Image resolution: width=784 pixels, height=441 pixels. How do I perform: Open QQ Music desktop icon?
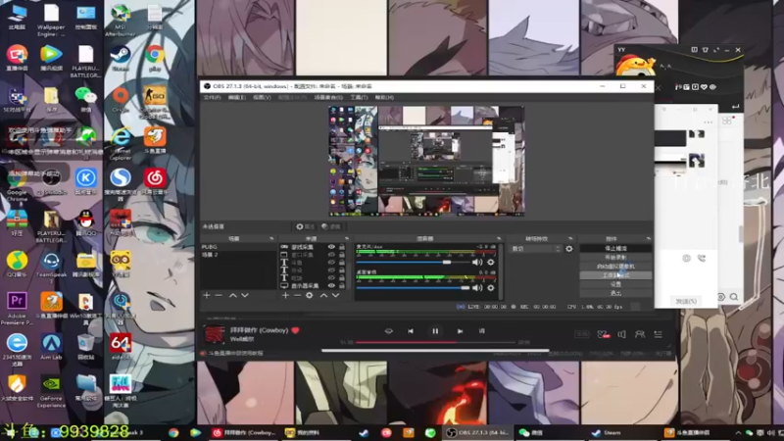point(17,264)
